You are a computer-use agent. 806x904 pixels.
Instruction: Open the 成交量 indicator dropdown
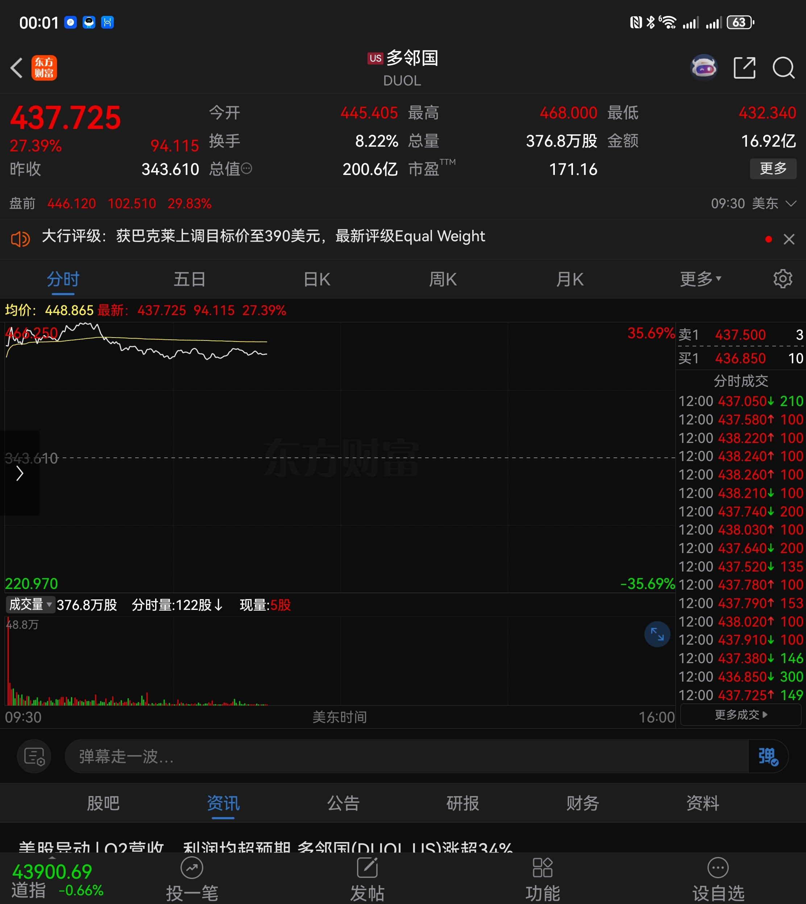[x=30, y=604]
